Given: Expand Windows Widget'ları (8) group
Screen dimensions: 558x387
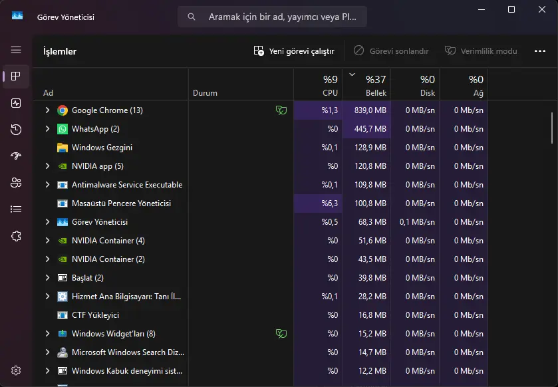Looking at the screenshot, I should coord(47,334).
